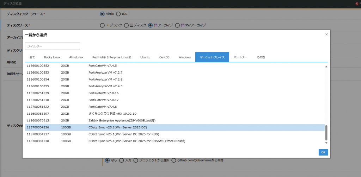Click archive ID 113700304238

tap(38, 141)
